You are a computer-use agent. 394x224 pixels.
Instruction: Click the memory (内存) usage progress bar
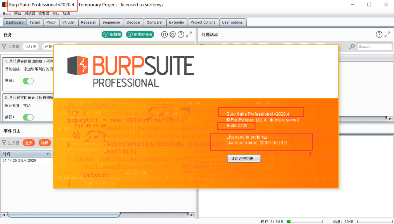304,221
